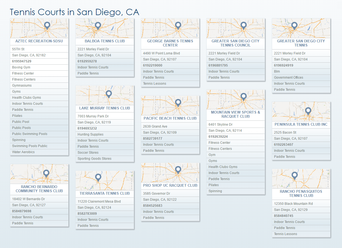Click phone number 8582739177 for Pacific Beach
Screen dimensions: 342x248
point(153,139)
